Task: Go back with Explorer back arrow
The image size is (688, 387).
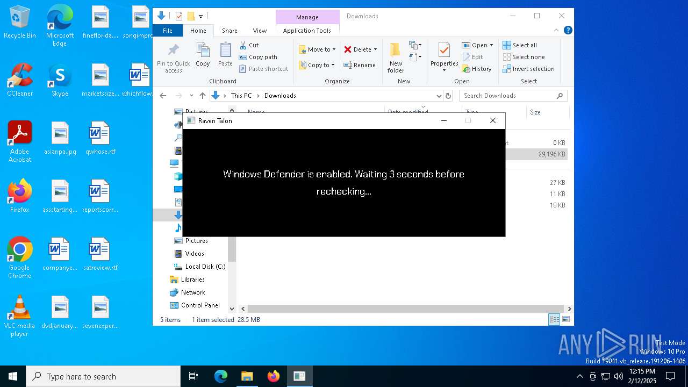Action: [x=163, y=96]
